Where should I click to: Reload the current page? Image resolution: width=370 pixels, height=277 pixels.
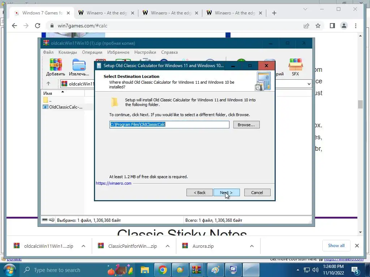[x=38, y=26]
